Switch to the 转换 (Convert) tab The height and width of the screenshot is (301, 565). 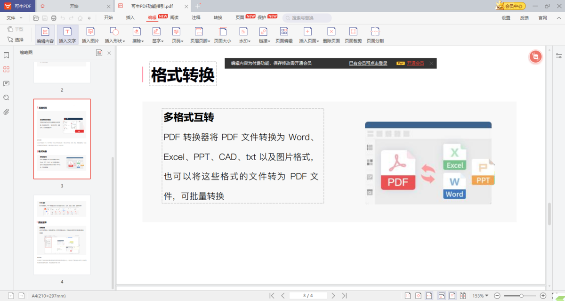tap(218, 17)
